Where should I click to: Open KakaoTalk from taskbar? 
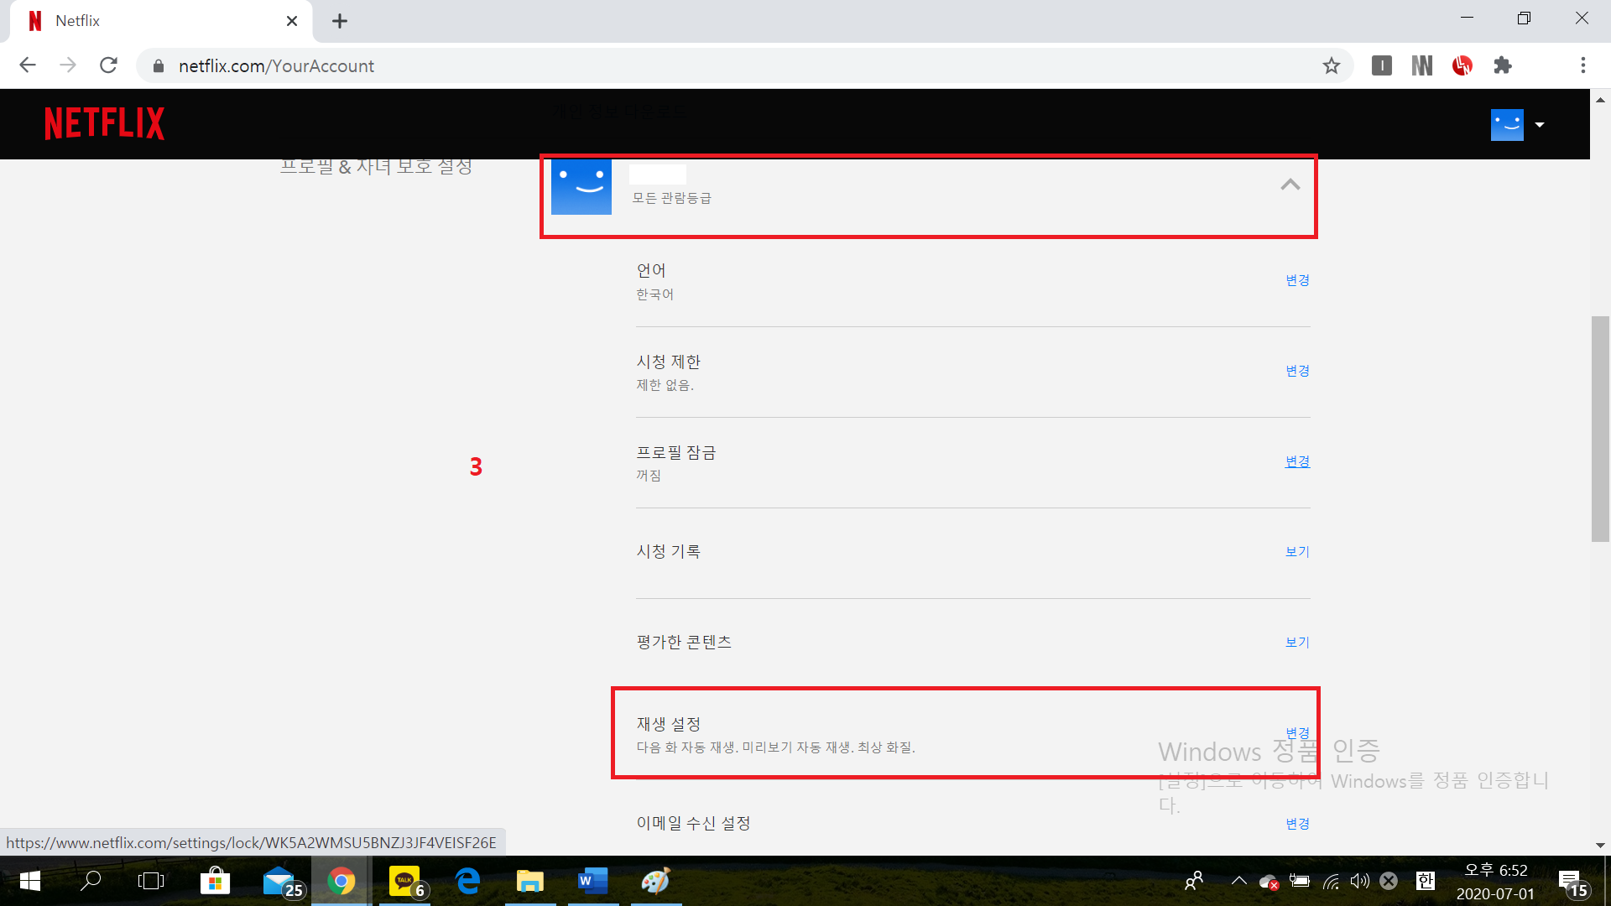point(405,881)
